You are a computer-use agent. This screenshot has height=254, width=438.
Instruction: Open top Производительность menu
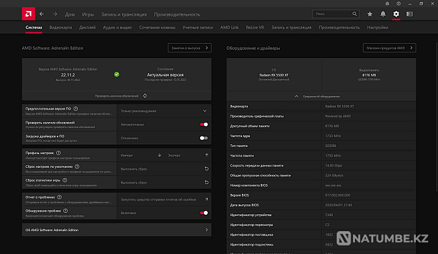(177, 14)
